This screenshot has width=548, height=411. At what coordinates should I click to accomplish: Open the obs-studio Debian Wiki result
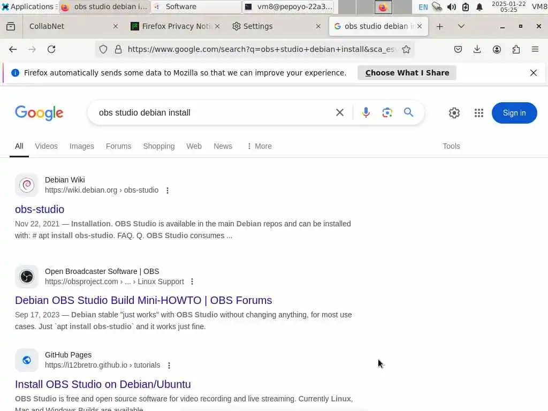coord(40,209)
